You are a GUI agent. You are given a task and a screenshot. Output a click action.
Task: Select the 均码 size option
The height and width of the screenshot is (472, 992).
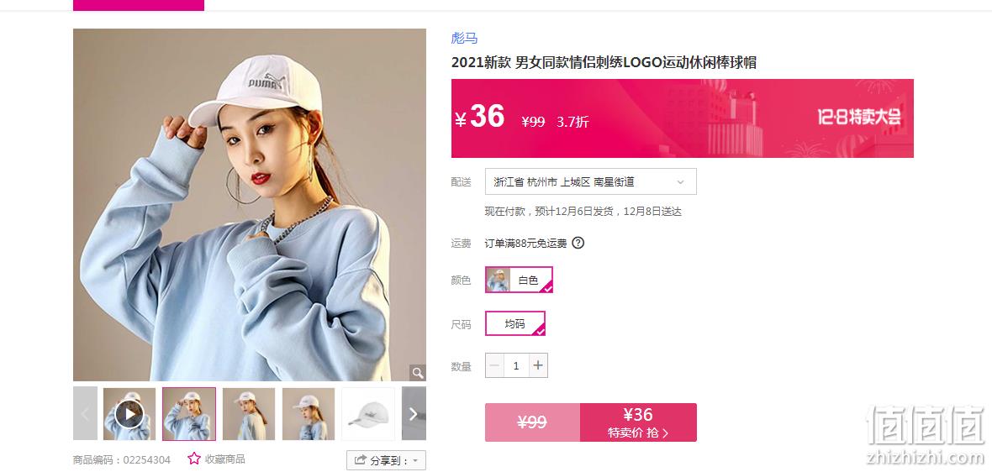click(515, 323)
